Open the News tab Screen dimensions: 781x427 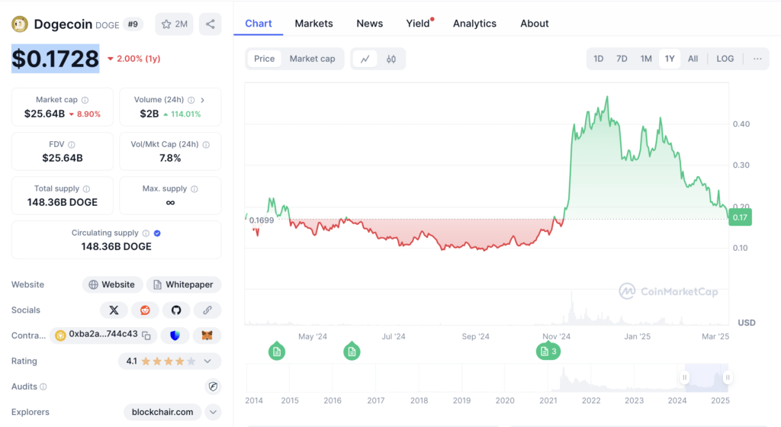pos(370,24)
